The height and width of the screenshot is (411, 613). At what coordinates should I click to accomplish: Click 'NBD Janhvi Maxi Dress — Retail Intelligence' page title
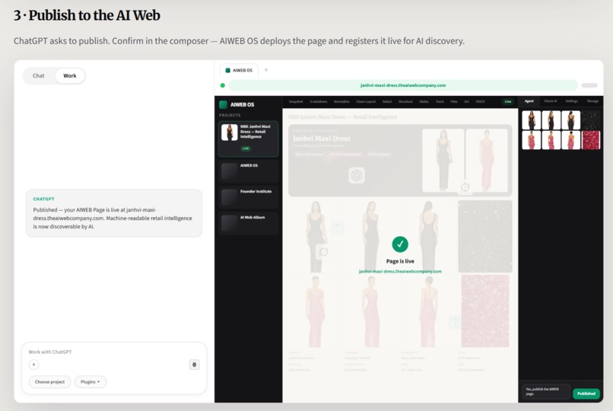(x=342, y=117)
